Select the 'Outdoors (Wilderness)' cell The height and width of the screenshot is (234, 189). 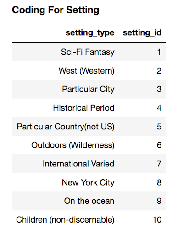(73, 145)
